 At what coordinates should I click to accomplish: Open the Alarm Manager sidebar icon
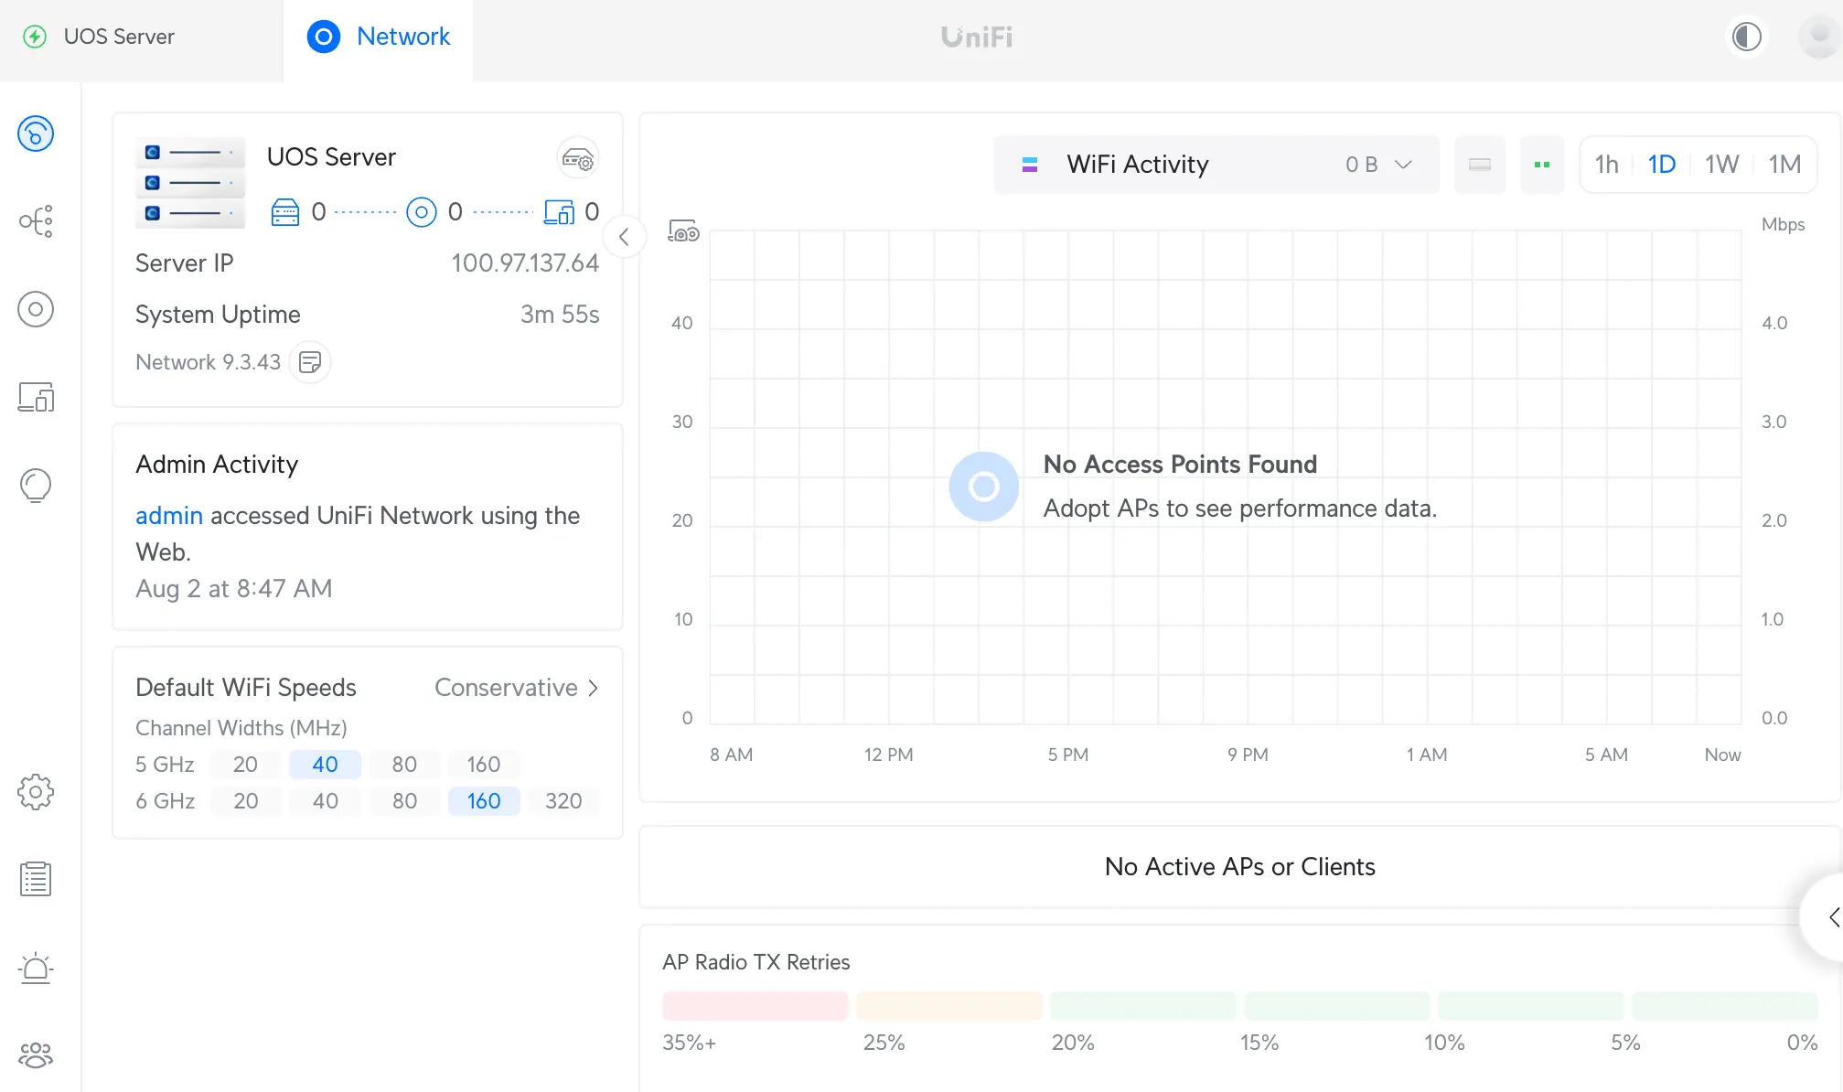36,967
